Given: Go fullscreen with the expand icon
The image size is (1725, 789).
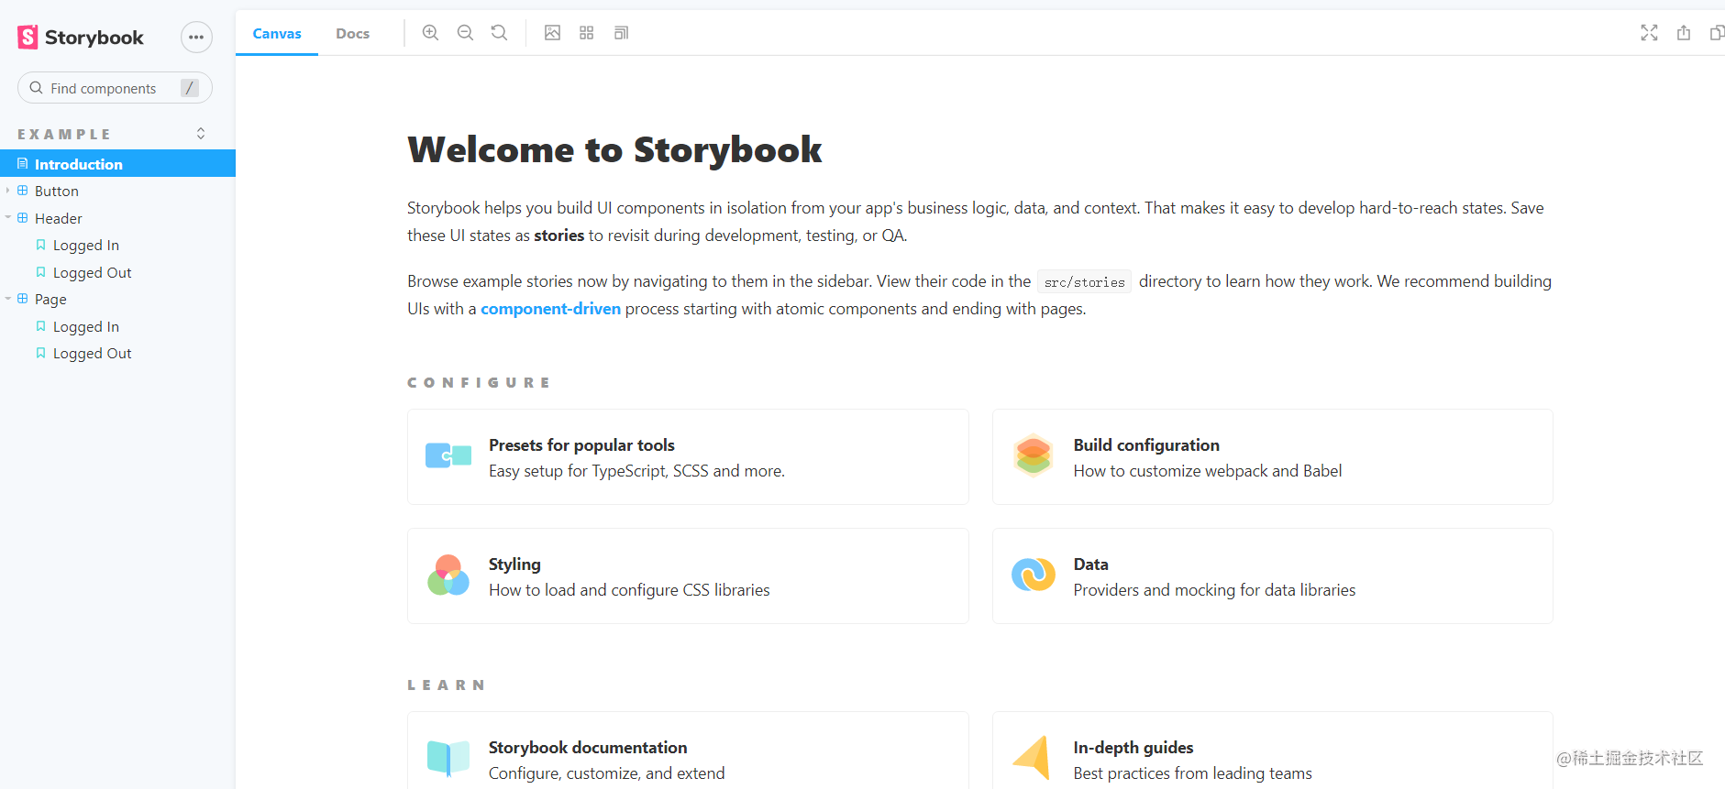Looking at the screenshot, I should (x=1649, y=33).
